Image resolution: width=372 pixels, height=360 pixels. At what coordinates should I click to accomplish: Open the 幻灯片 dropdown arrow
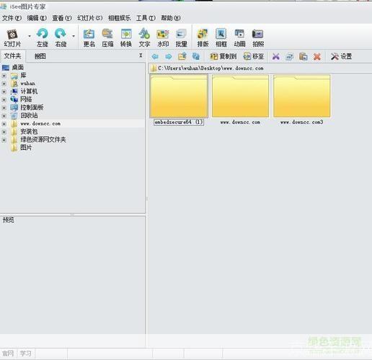[x=30, y=37]
